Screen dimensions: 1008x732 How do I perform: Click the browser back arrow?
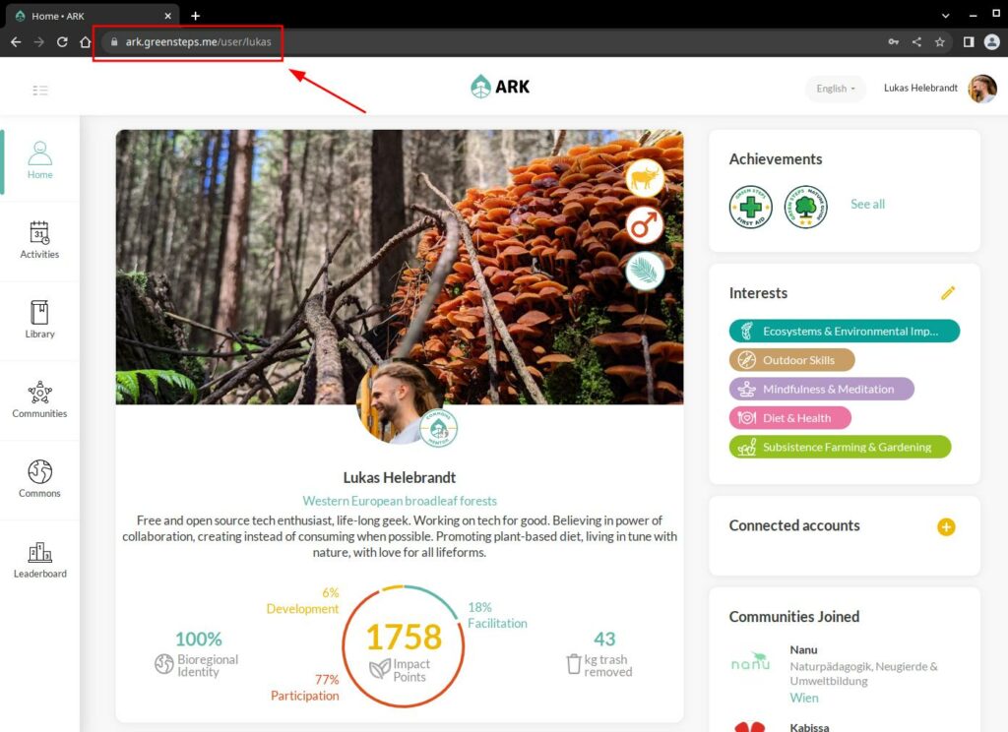pyautogui.click(x=16, y=41)
